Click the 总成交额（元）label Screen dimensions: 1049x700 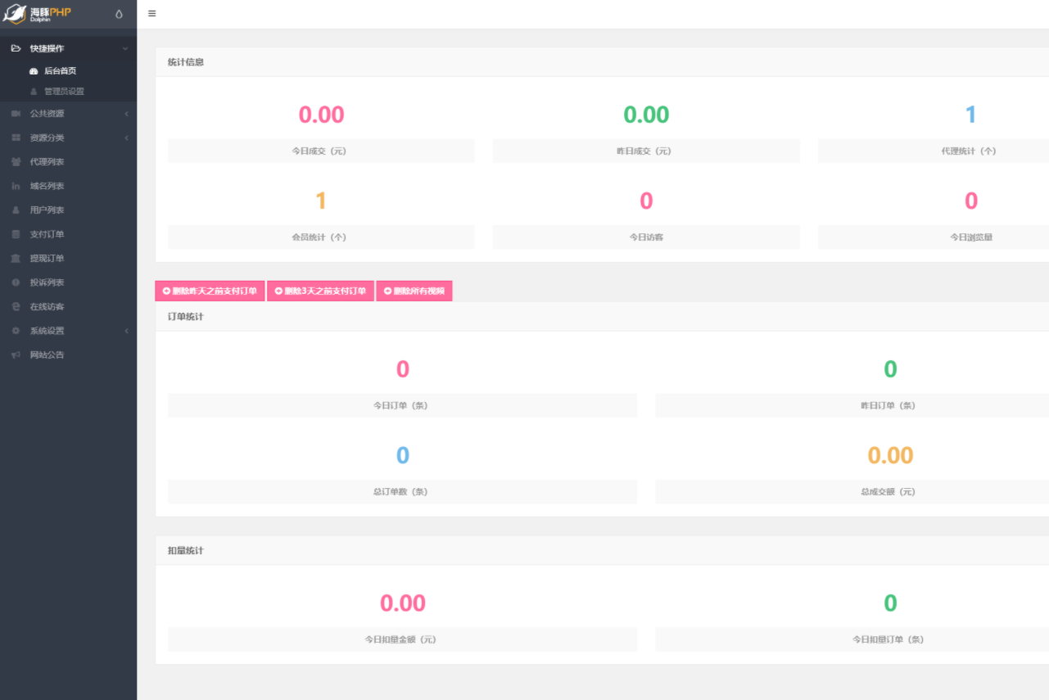888,492
